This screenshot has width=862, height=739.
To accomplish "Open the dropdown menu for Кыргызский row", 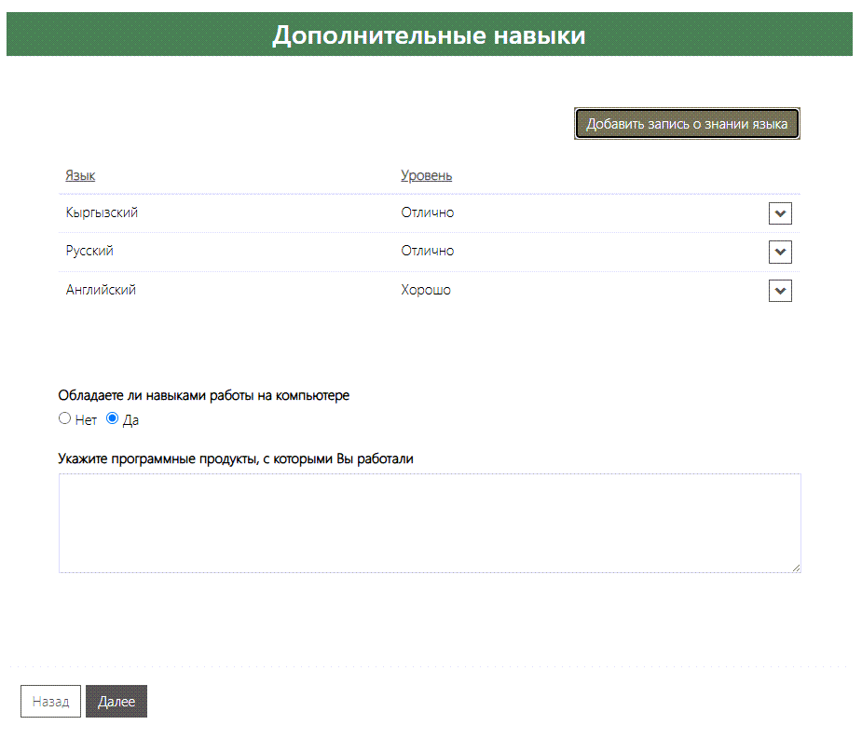I will [780, 213].
